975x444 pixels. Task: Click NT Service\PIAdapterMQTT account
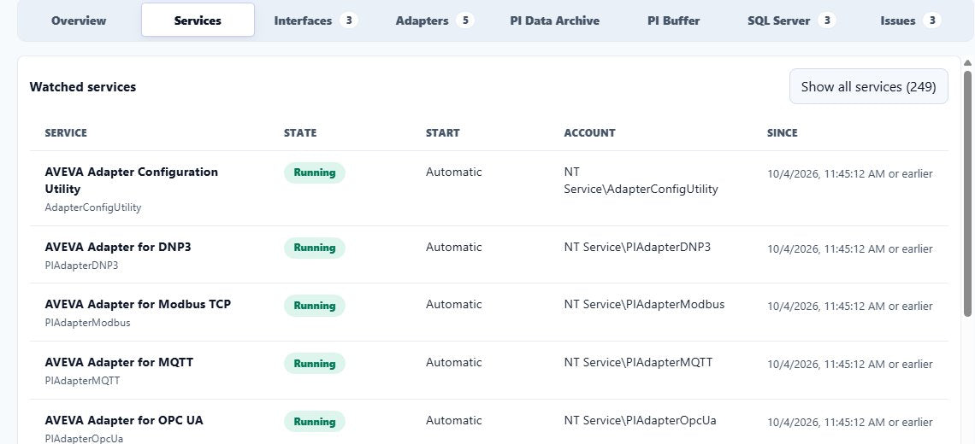tap(638, 363)
